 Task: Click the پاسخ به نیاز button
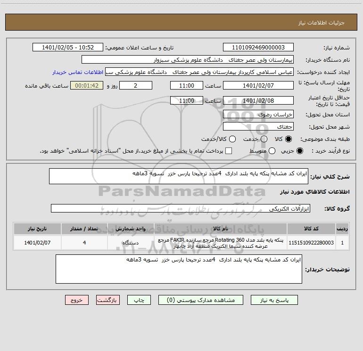(274, 300)
